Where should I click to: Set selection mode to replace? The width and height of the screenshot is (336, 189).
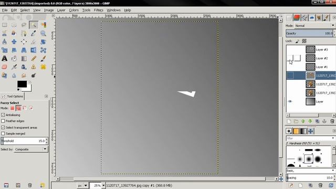13,108
